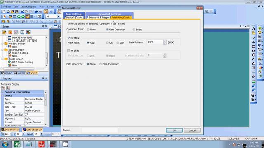
Task: Select the Import image tool
Action: (254, 82)
